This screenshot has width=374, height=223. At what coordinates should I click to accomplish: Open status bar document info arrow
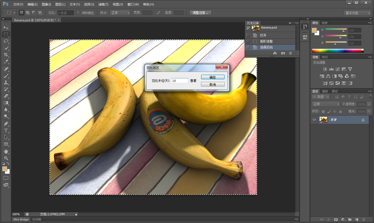pyautogui.click(x=76, y=214)
